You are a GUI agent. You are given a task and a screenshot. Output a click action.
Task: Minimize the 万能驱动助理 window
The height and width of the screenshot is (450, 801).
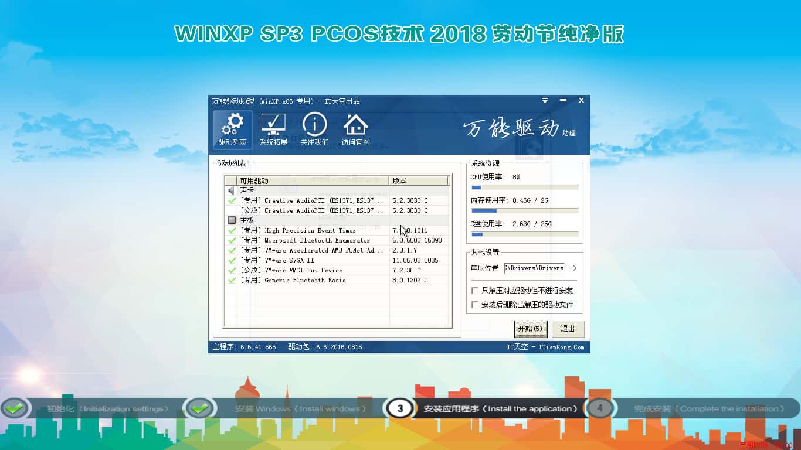tap(564, 101)
